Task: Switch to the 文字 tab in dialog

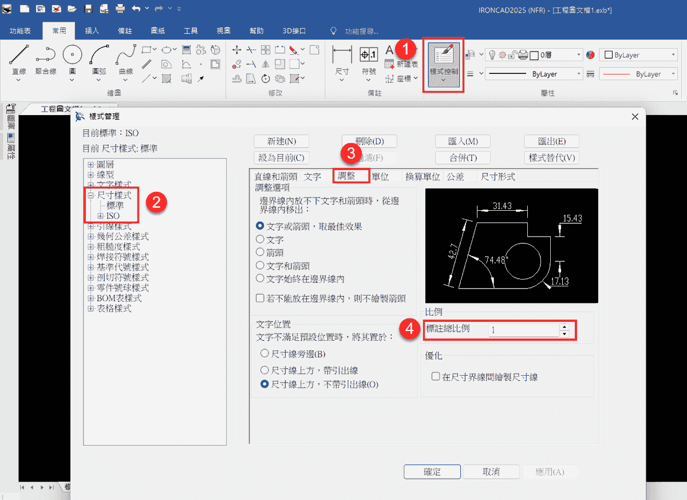Action: 313,176
